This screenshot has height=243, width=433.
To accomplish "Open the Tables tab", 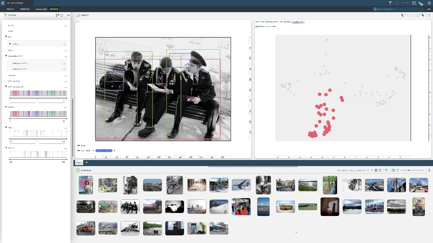I will coord(25,9).
